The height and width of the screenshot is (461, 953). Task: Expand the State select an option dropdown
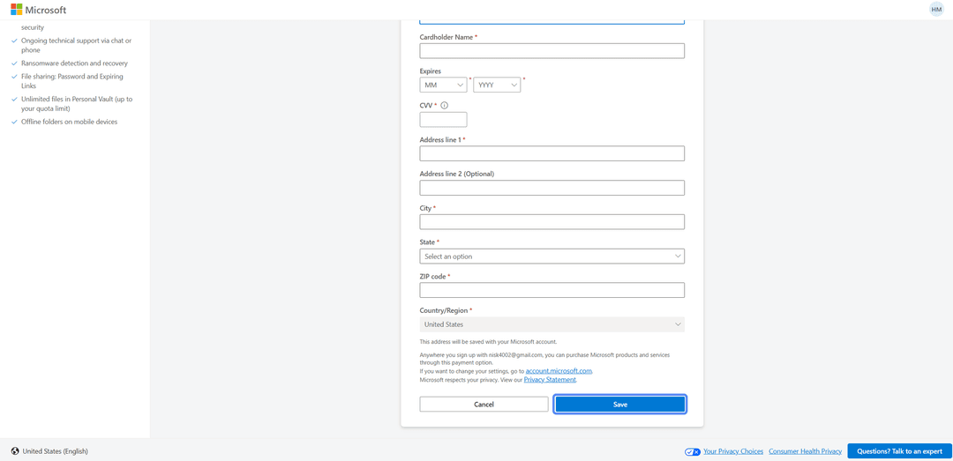552,257
